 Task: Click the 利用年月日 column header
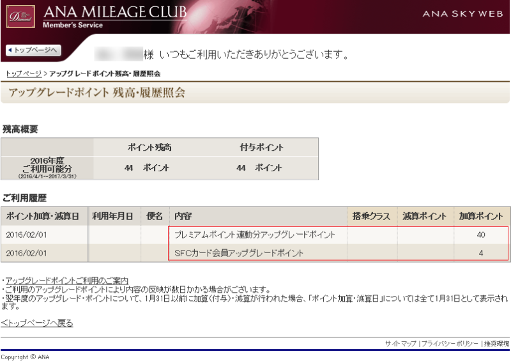point(112,216)
